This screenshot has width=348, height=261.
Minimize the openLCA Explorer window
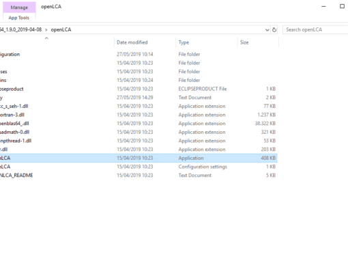pos(323,6)
